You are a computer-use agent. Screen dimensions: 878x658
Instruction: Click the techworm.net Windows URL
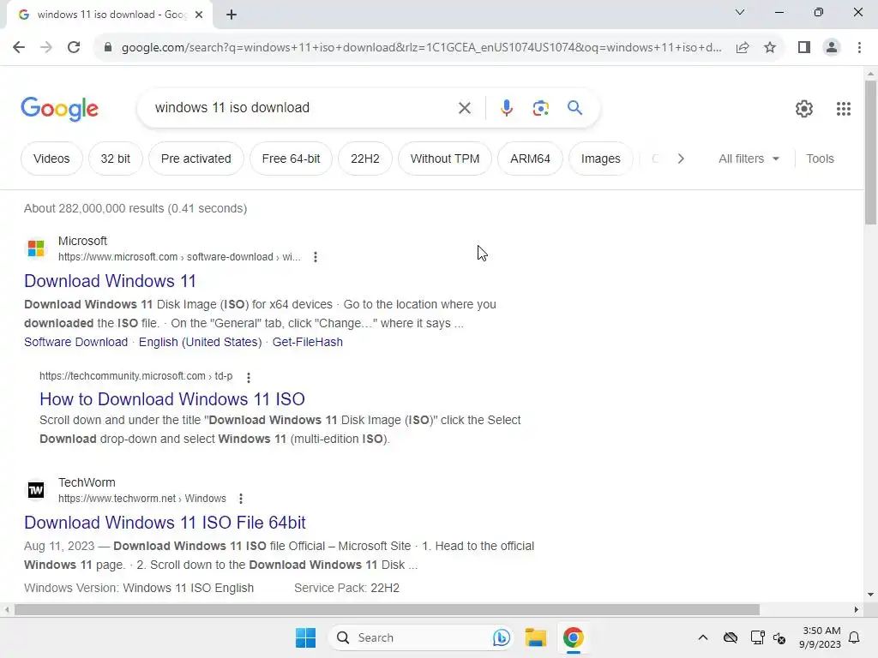(142, 499)
